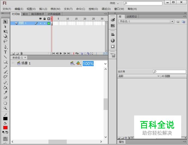188x145 pixels.
Task: Toggle Snap to Objects magnet button
Action: tap(5, 139)
